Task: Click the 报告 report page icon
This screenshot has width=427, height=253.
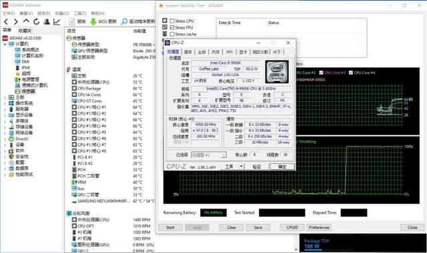Action: (x=71, y=21)
